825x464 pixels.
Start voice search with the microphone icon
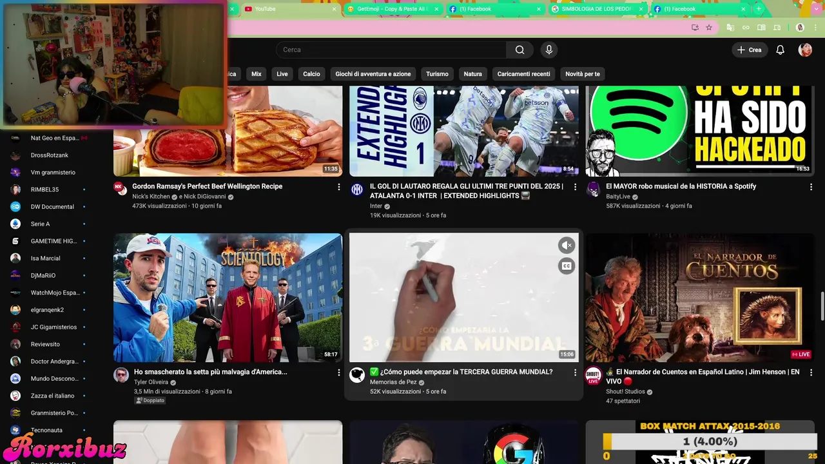click(x=549, y=50)
